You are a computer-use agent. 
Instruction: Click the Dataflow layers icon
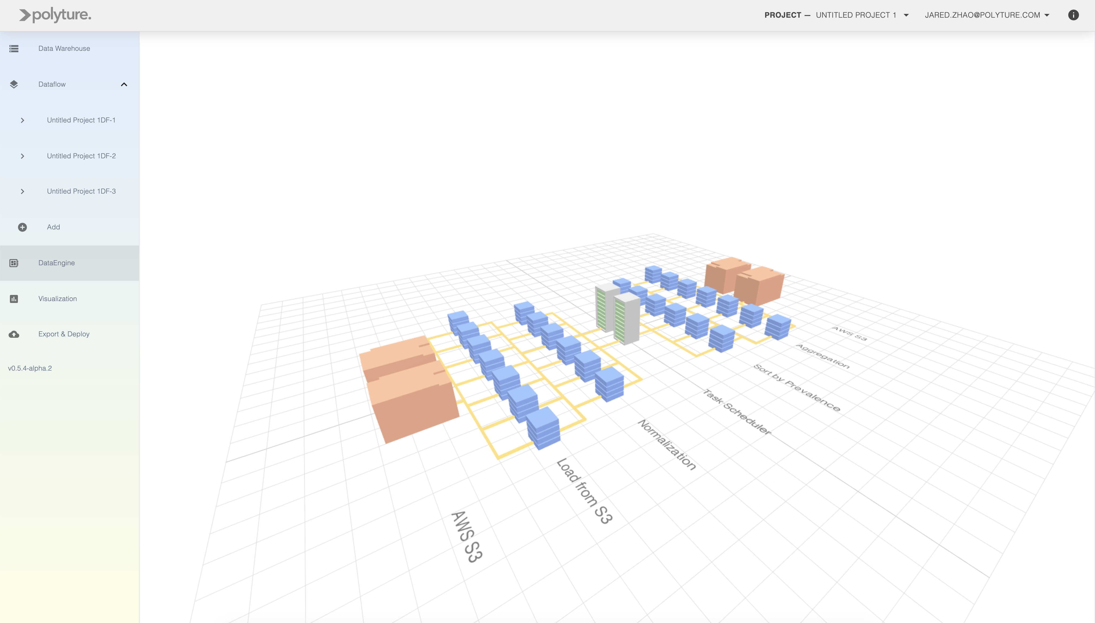[x=14, y=84]
